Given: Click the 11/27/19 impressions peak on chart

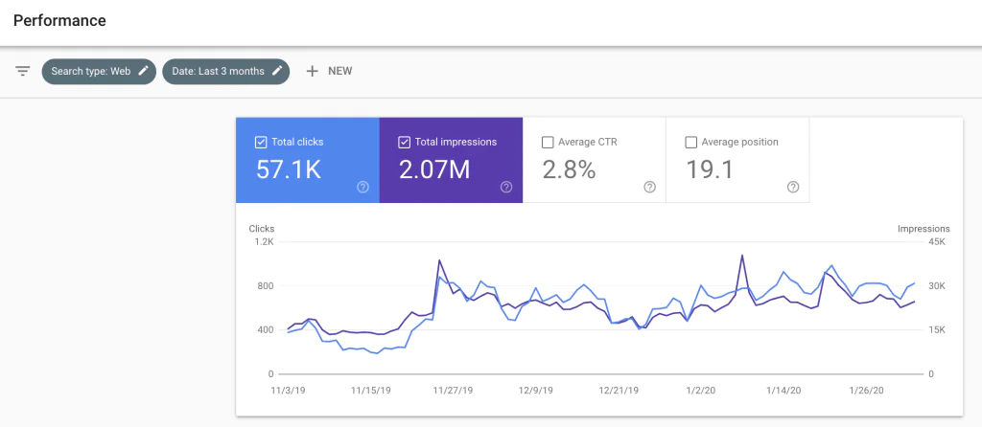Looking at the screenshot, I should click(x=439, y=259).
